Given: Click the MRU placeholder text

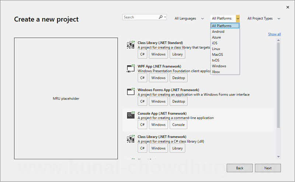Looking at the screenshot, I should [66, 98].
